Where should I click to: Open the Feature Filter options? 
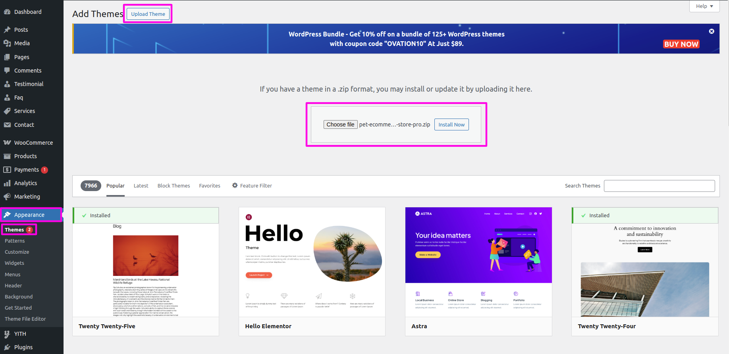tap(252, 186)
